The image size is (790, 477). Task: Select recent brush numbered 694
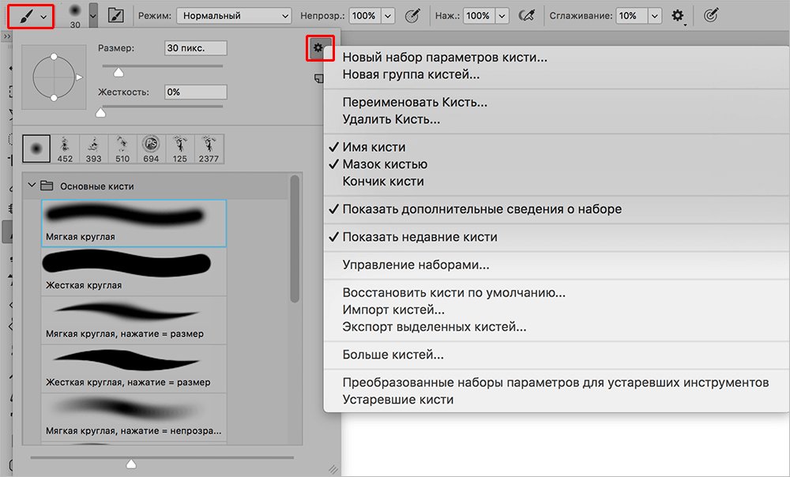pyautogui.click(x=151, y=148)
